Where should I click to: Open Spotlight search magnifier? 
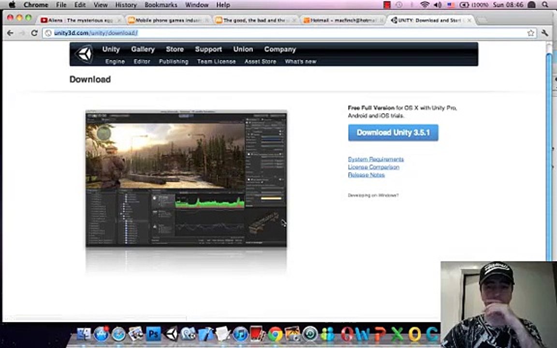coord(545,5)
